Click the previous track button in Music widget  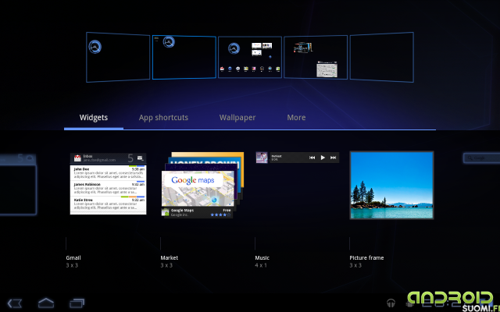312,158
